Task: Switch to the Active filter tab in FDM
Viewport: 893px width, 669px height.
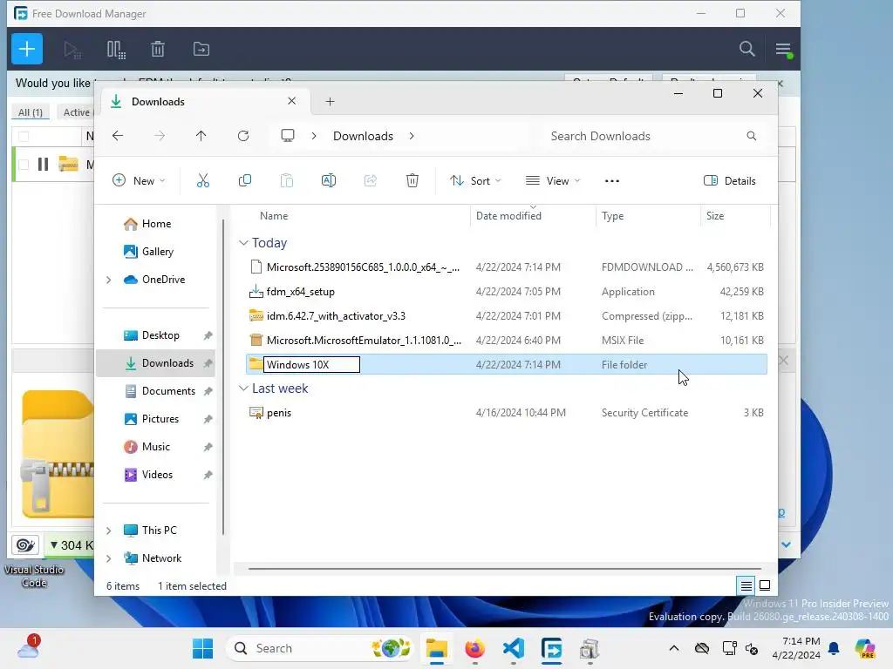Action: [77, 112]
